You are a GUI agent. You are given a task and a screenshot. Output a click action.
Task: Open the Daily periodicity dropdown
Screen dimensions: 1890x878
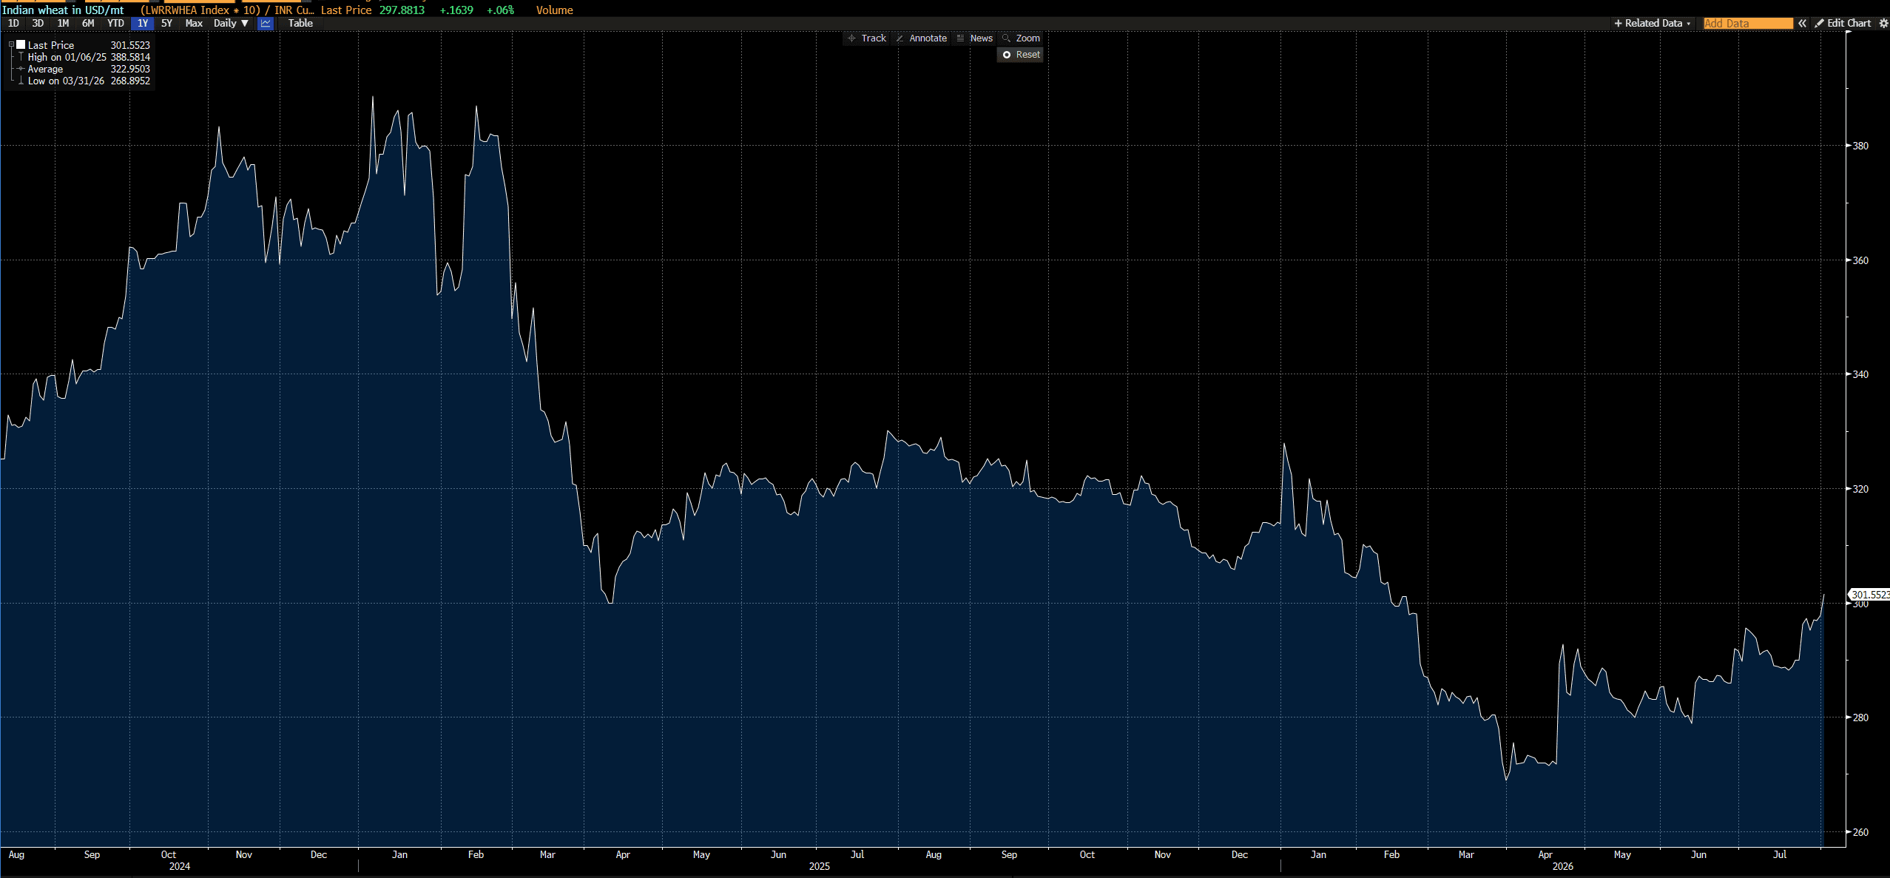231,24
